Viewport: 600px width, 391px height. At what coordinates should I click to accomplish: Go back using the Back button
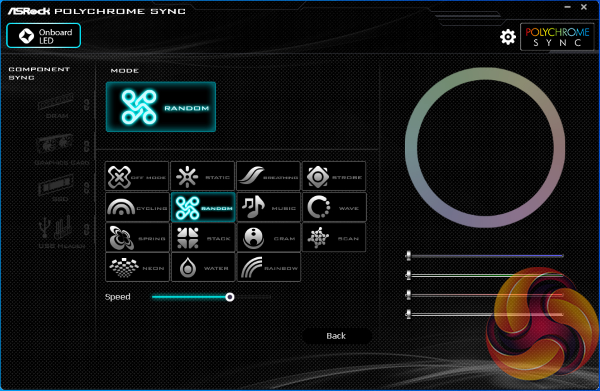coord(337,336)
